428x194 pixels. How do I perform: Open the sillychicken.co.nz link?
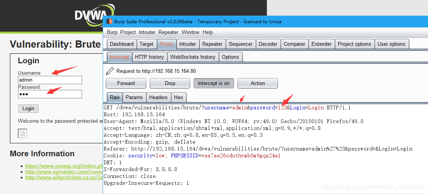point(64,177)
